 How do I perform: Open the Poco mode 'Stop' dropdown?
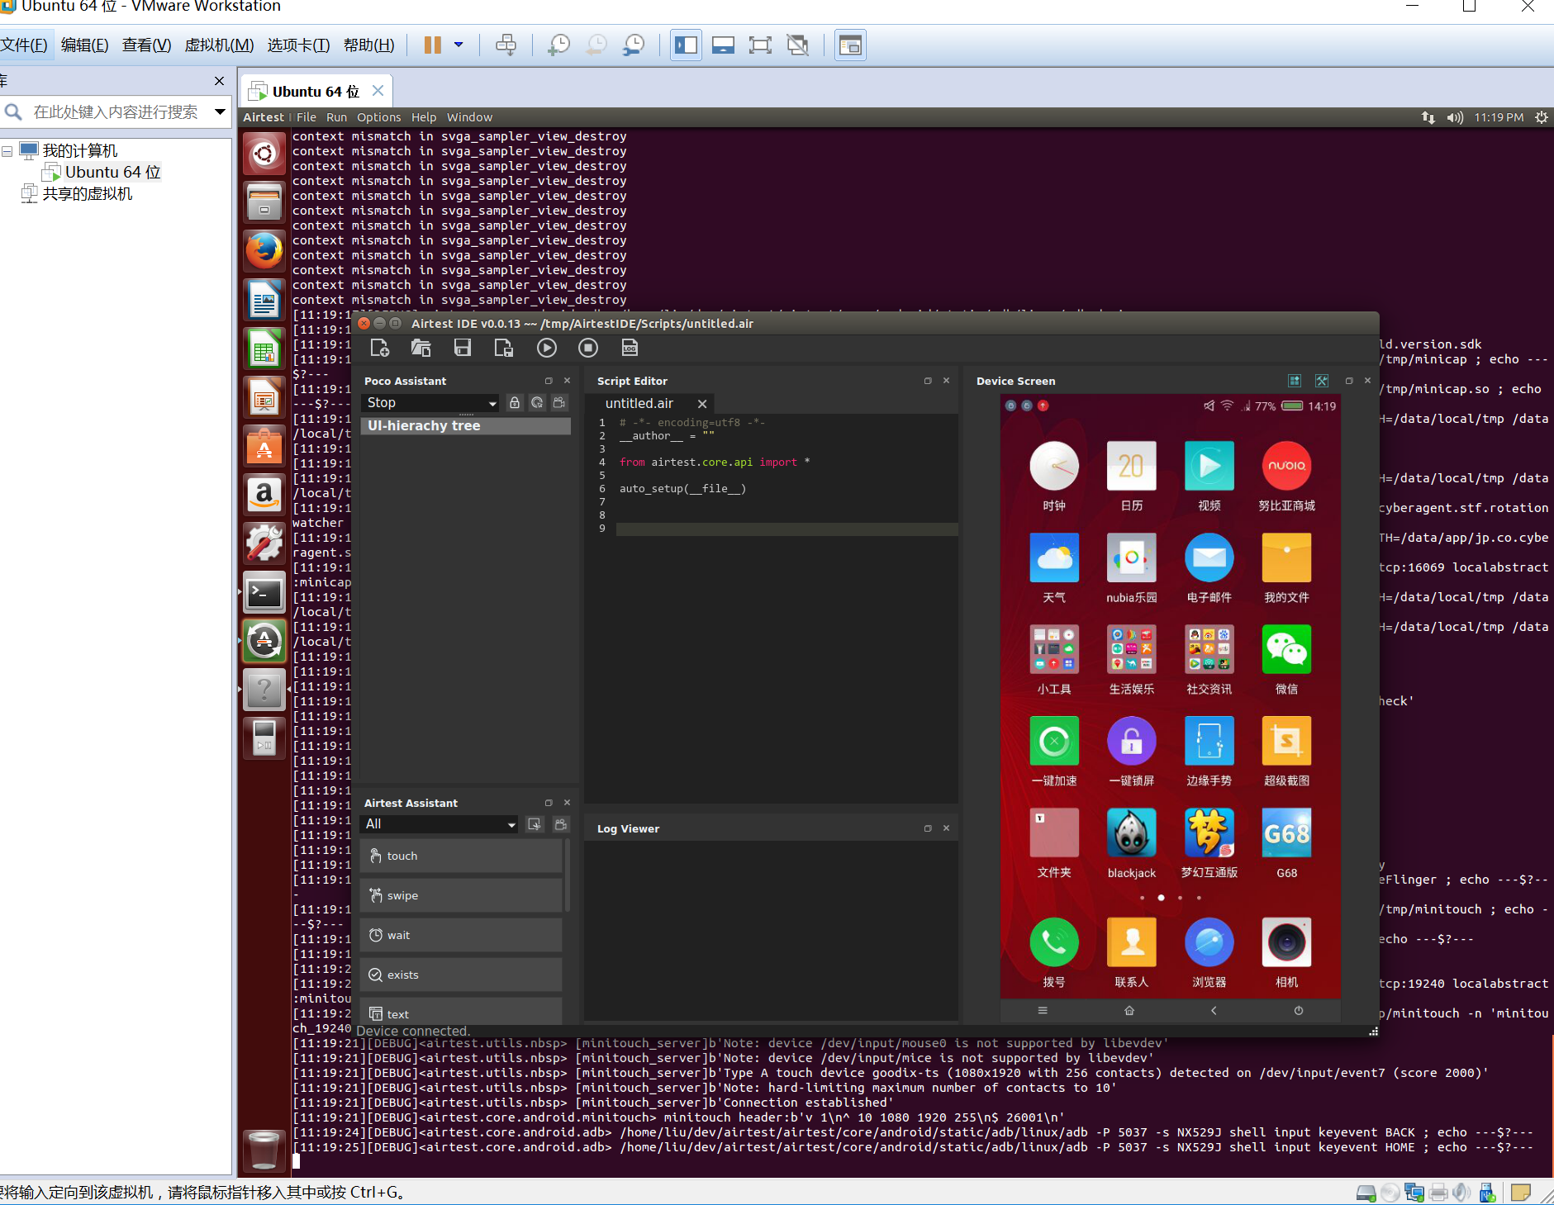[x=430, y=402]
